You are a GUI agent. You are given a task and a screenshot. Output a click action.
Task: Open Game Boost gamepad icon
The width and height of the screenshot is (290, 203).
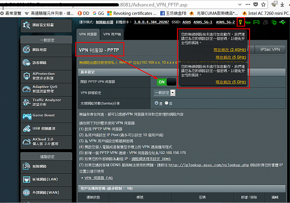pyautogui.click(x=27, y=116)
